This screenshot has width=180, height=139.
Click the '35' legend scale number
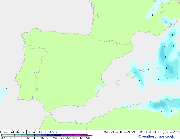pos(68,138)
